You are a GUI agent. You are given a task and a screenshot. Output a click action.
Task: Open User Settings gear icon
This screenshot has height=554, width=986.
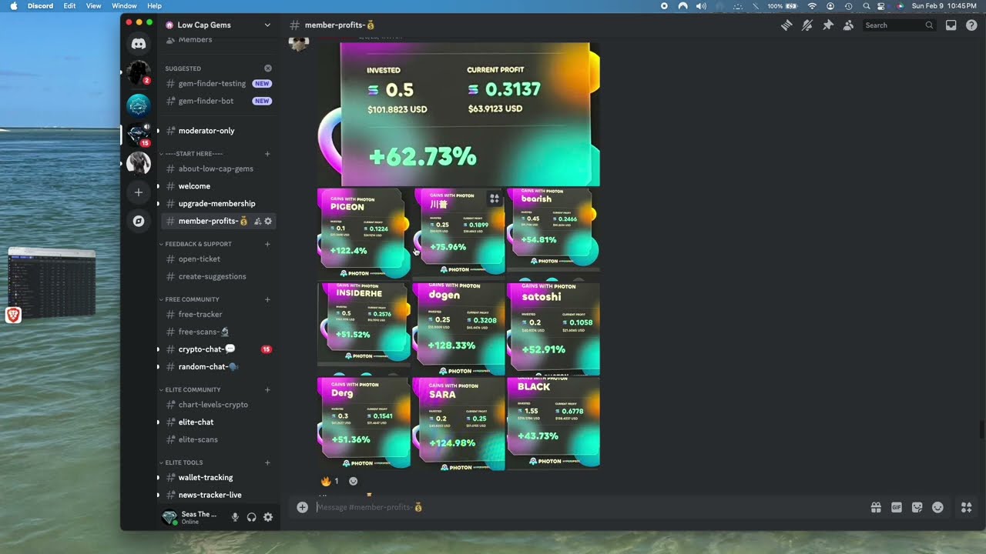[x=268, y=517]
